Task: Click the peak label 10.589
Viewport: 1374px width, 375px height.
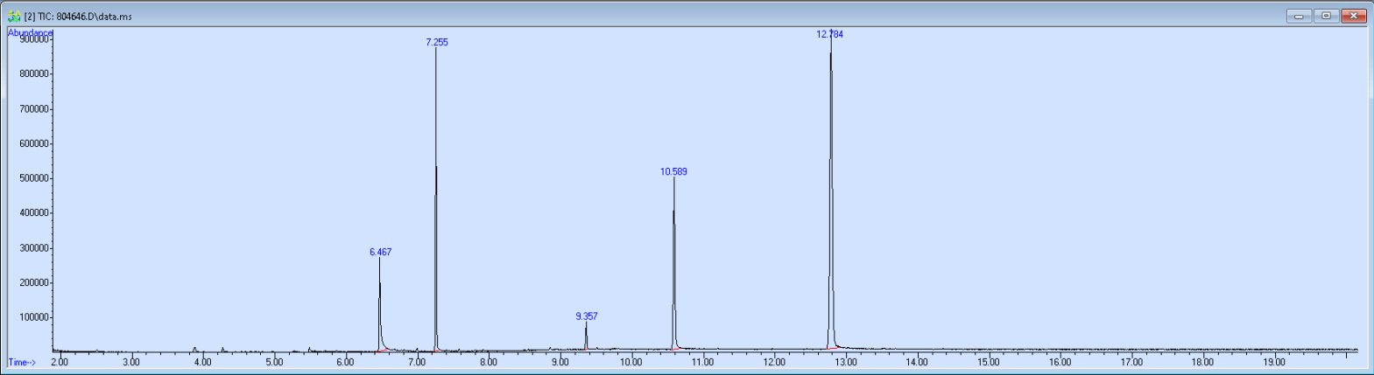Action: point(673,171)
